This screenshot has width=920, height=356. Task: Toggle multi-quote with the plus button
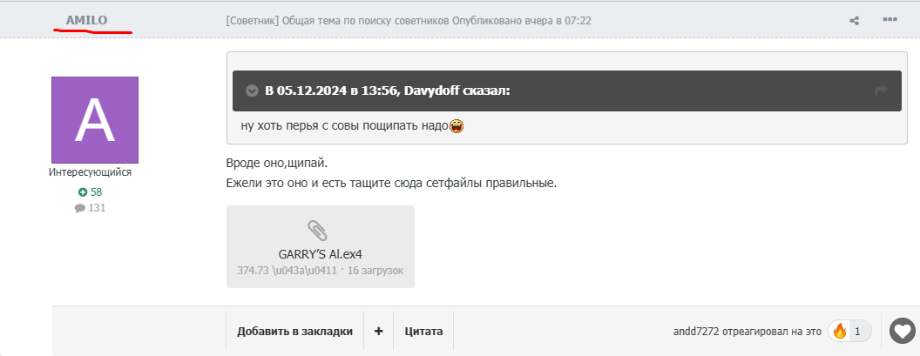click(x=378, y=332)
